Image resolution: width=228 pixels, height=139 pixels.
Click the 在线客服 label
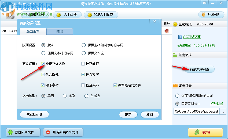pos(185,24)
